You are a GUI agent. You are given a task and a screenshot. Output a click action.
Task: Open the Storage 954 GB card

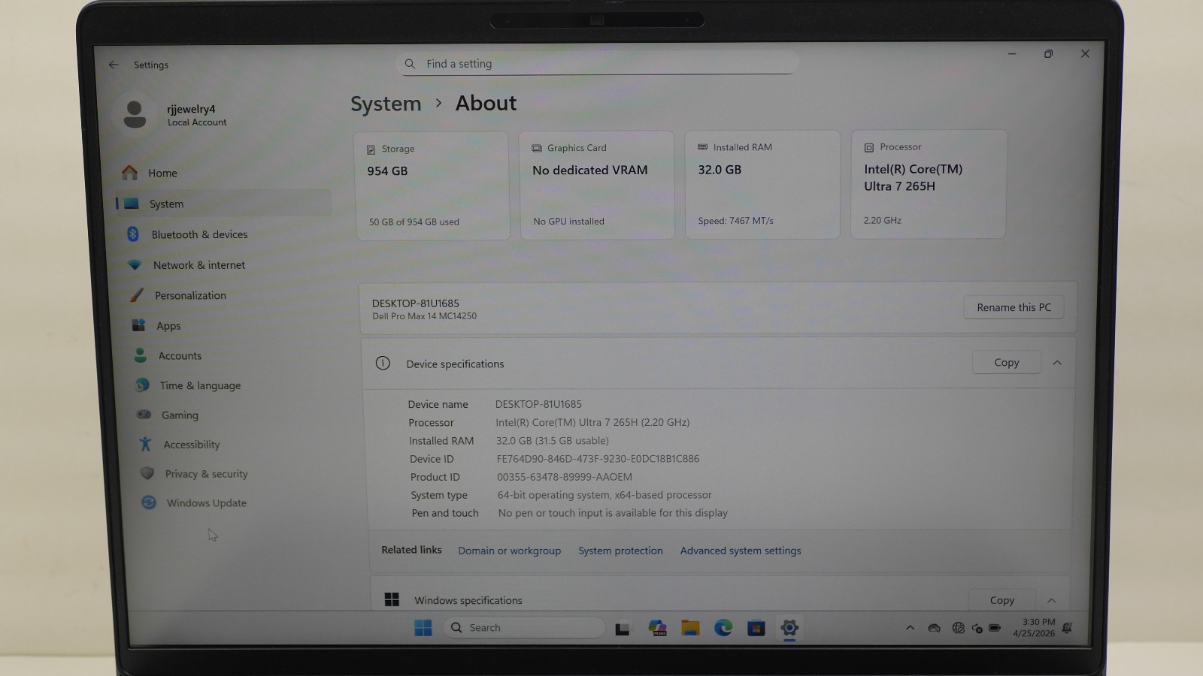pos(432,186)
